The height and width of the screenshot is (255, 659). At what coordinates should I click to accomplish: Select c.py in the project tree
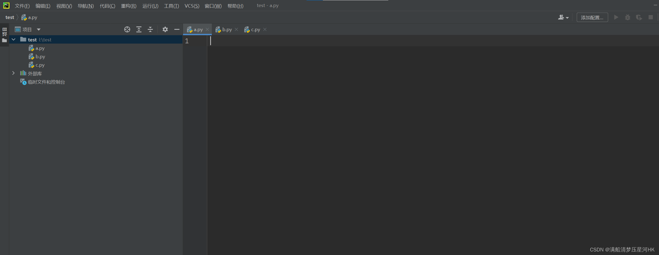click(37, 65)
